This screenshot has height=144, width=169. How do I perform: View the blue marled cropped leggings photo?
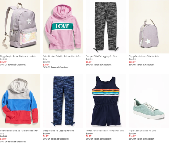click(63, 101)
